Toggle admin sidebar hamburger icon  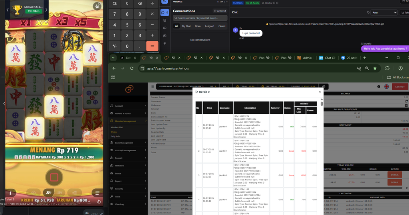tap(153, 86)
